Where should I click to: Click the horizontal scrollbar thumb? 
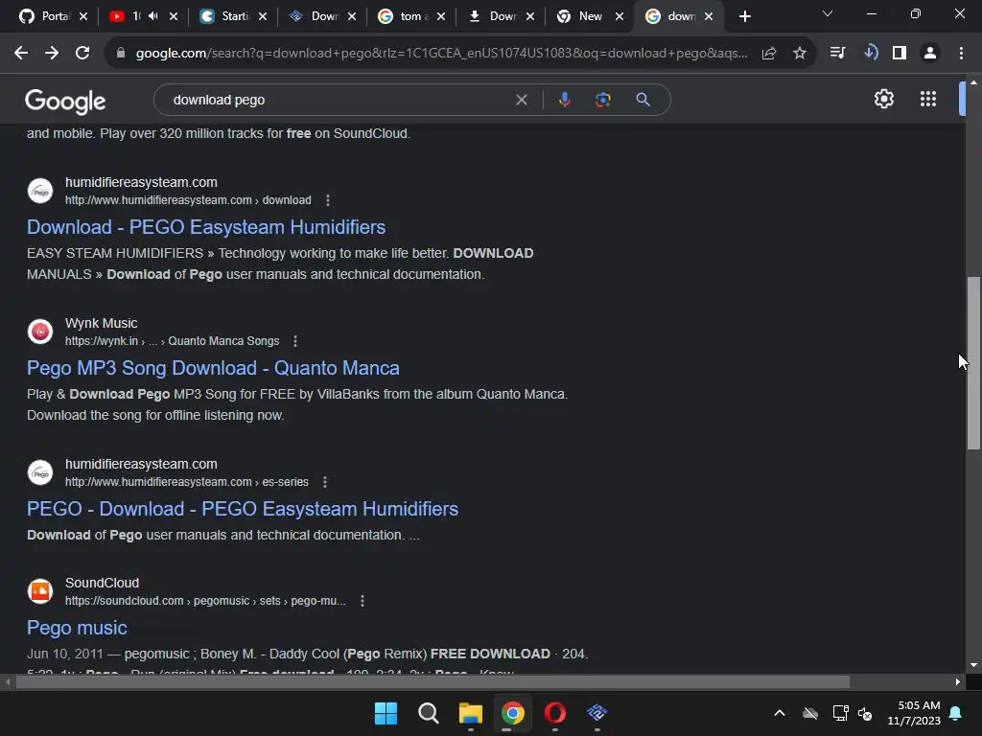tap(433, 682)
